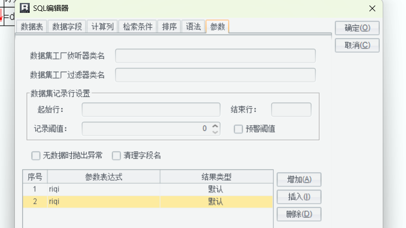Close the SQL编辑器 dialog
The height and width of the screenshot is (228, 406).
372,7
